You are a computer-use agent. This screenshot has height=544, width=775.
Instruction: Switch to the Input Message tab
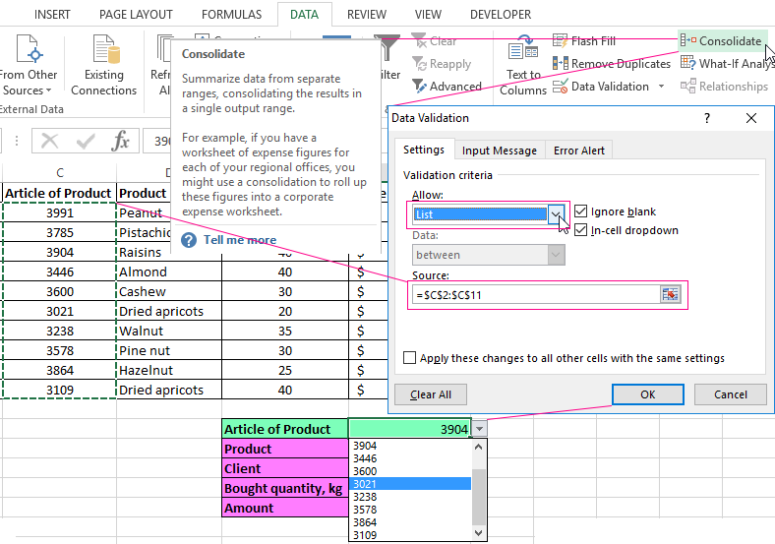[x=500, y=151]
